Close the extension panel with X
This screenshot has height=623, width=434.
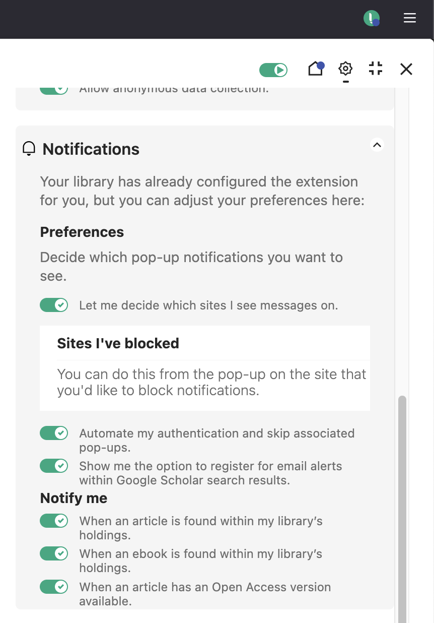click(406, 69)
